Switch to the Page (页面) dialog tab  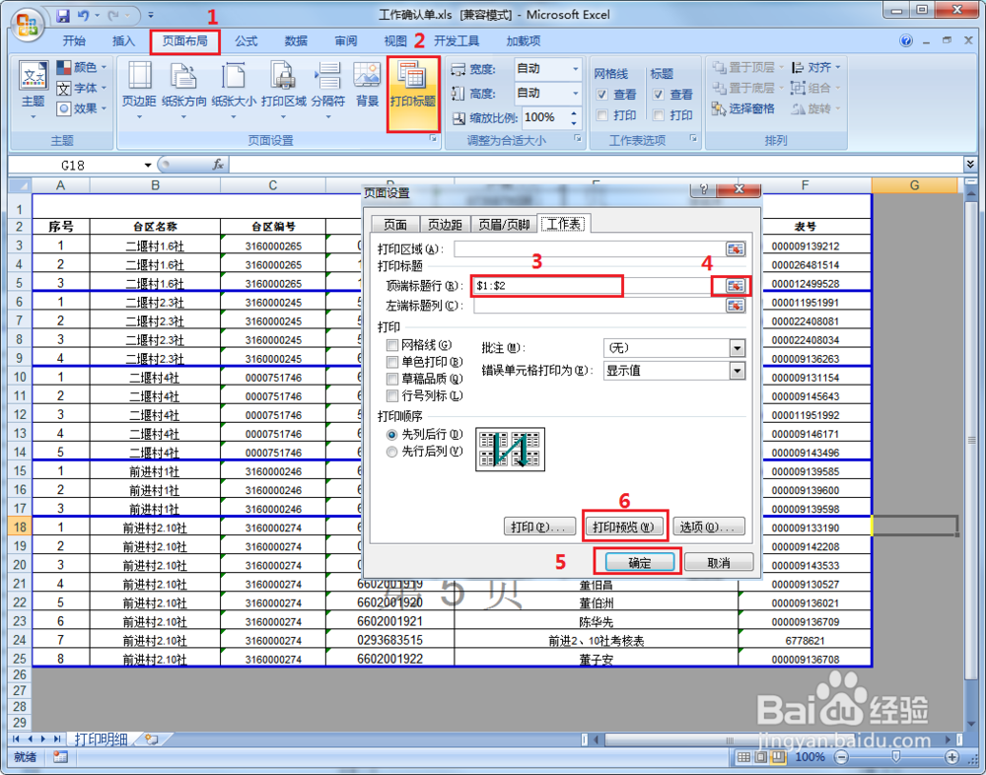pyautogui.click(x=395, y=224)
